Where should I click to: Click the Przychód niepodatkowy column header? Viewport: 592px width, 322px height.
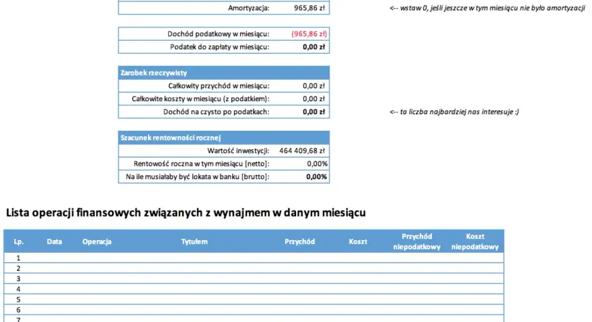point(417,241)
